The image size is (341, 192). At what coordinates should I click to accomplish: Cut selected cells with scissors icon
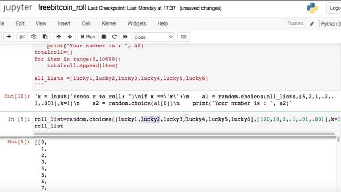coord(22,37)
